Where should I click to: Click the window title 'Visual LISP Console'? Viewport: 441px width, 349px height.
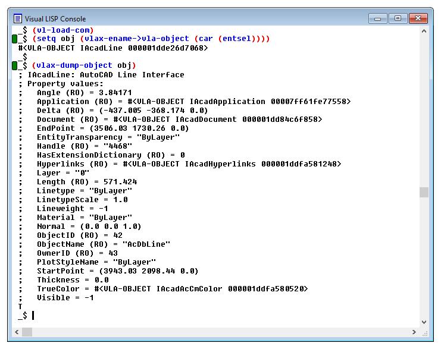click(55, 19)
